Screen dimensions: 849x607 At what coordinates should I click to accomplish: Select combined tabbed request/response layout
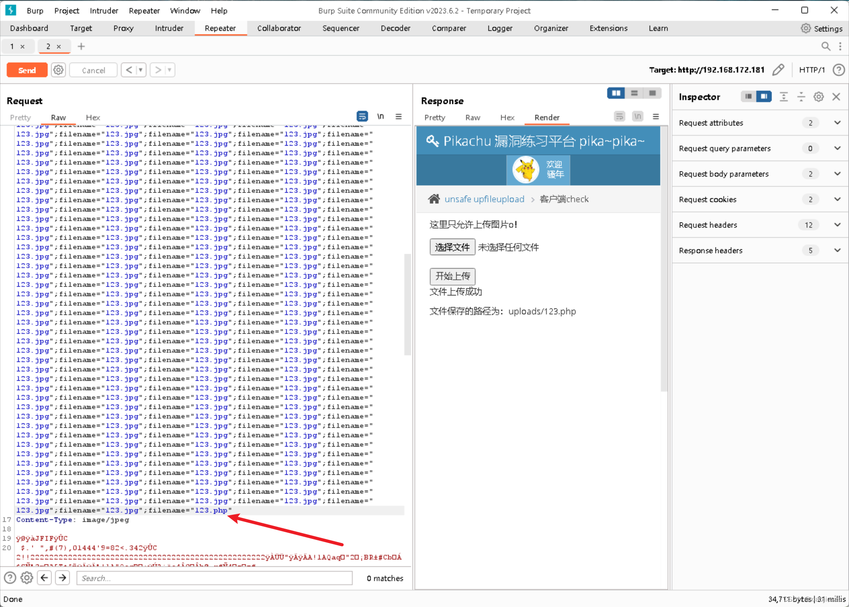tap(652, 93)
